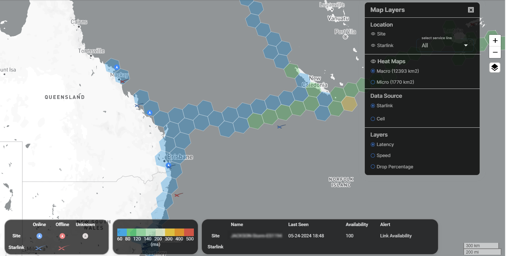Viewport: 506px width, 256px height.
Task: Click the yellow hexagon east of New Caledonia
Action: (x=349, y=104)
